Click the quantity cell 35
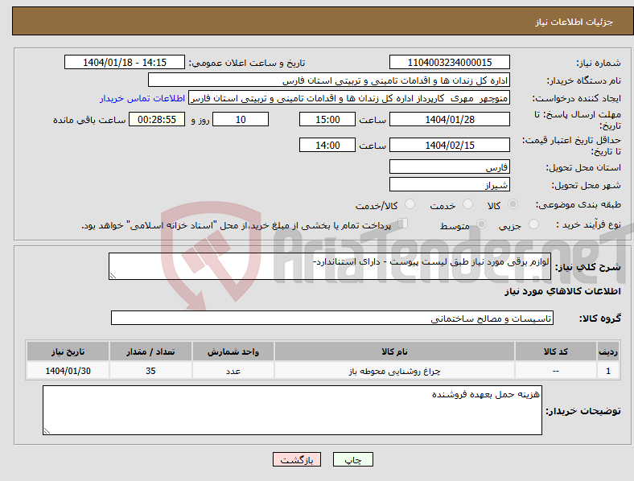The image size is (634, 481). [150, 371]
